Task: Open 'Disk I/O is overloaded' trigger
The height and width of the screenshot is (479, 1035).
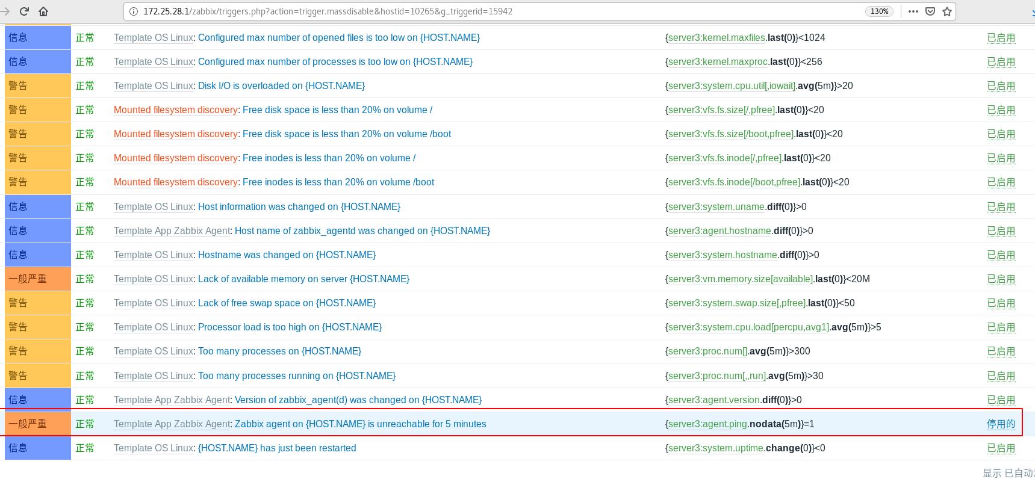Action: 281,85
